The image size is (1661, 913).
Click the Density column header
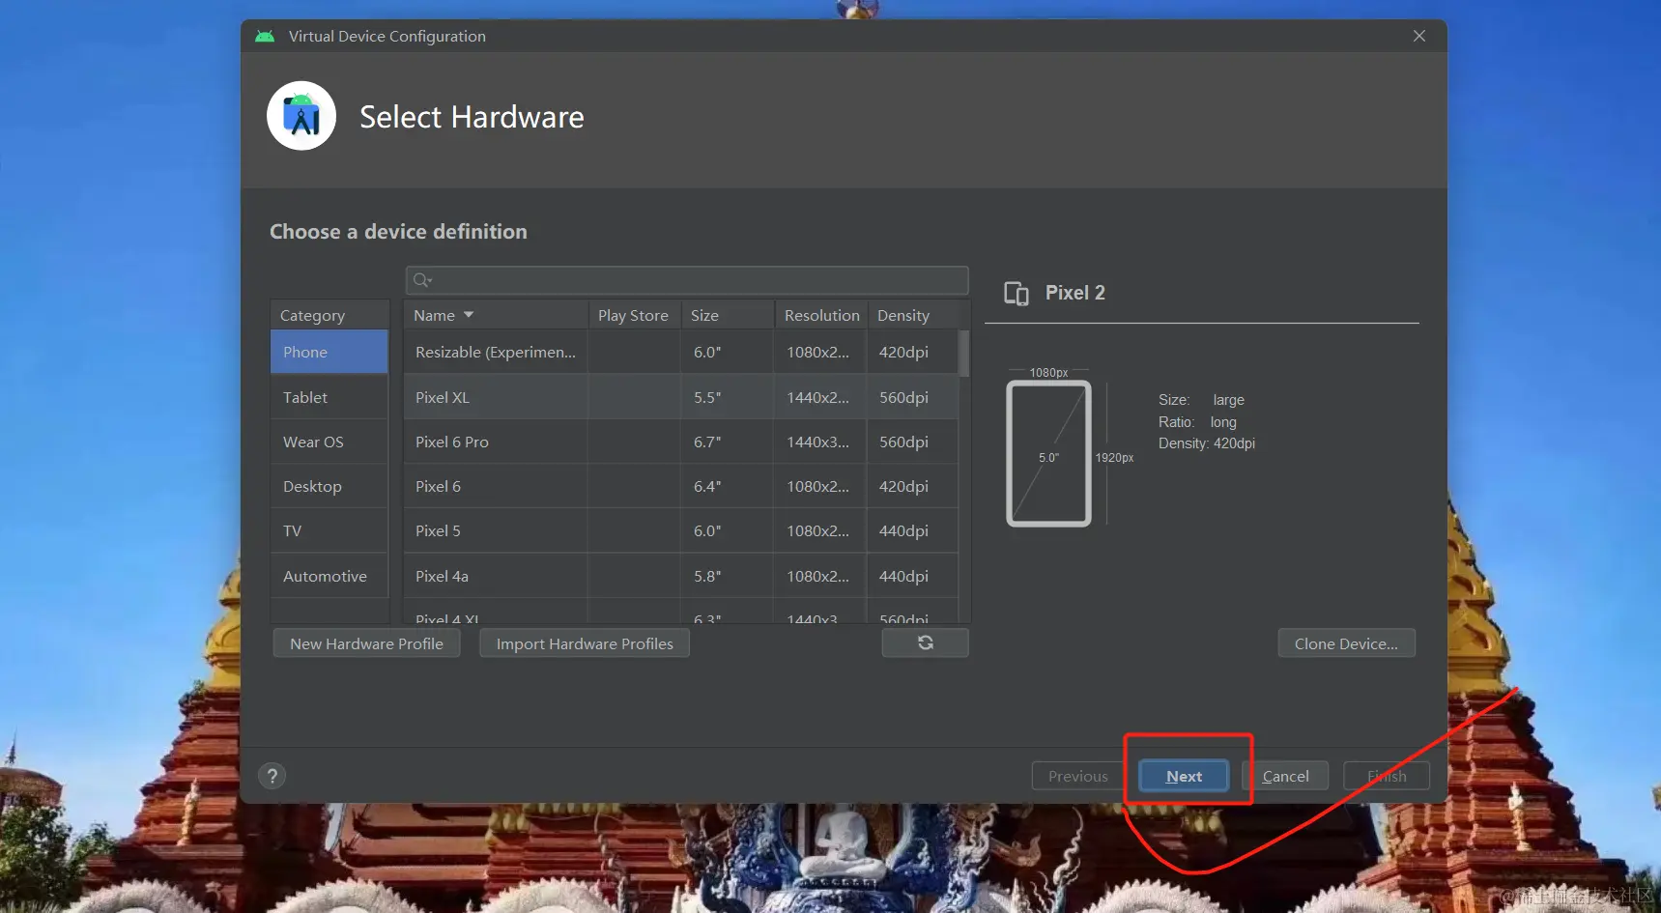tap(914, 315)
